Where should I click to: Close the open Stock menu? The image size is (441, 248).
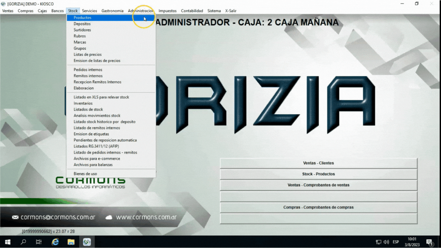[73, 11]
